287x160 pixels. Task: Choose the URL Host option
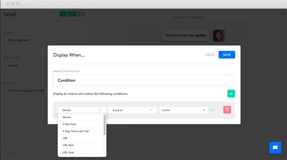coord(80,152)
